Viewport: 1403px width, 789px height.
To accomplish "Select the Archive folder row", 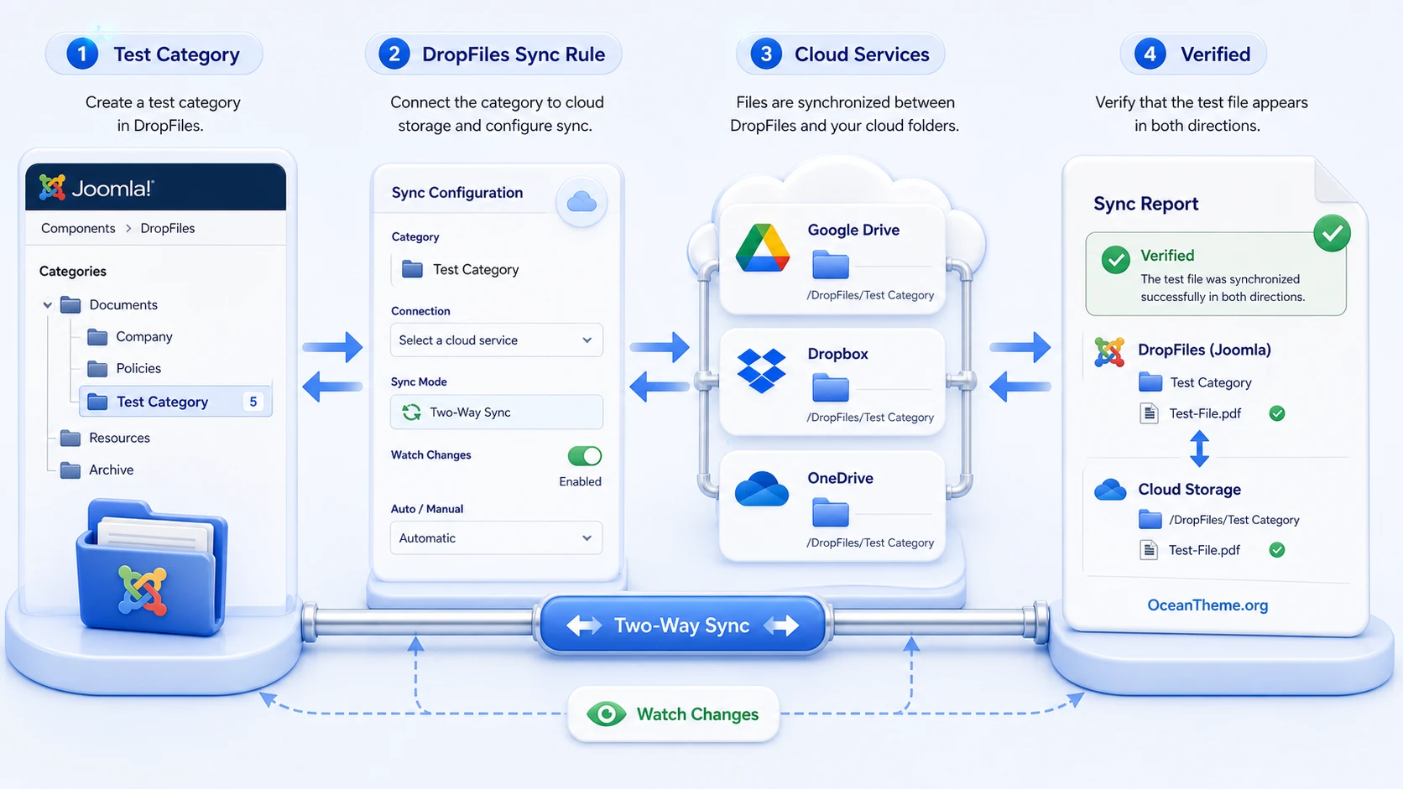I will [x=96, y=470].
